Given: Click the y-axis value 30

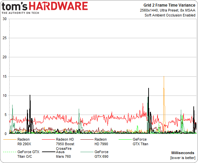Looking at the screenshot, I should pyautogui.click(x=5, y=19).
